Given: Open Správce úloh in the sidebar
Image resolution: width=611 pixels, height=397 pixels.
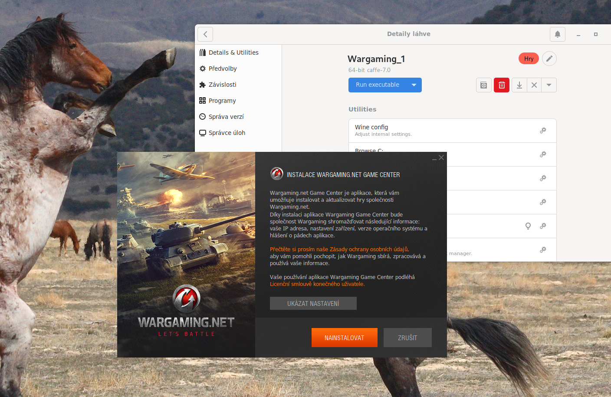Looking at the screenshot, I should tap(238, 133).
